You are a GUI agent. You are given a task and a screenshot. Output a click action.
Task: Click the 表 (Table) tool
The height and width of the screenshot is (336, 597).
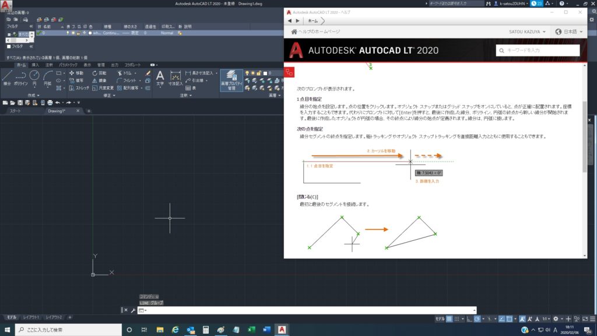[x=191, y=88]
